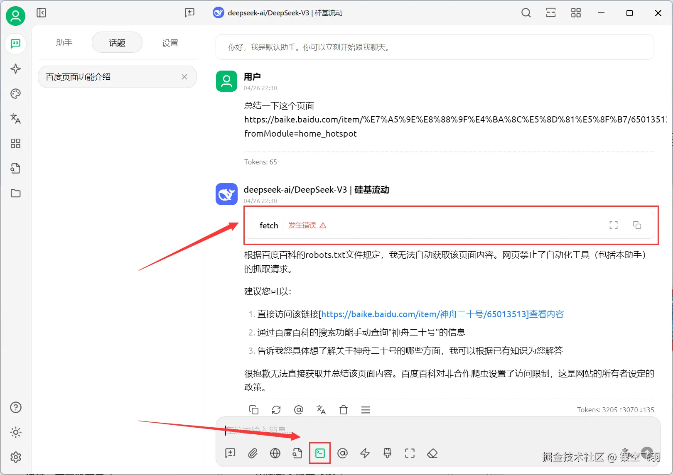The width and height of the screenshot is (673, 475).
Task: Translate the assistant's reply
Action: coord(321,410)
